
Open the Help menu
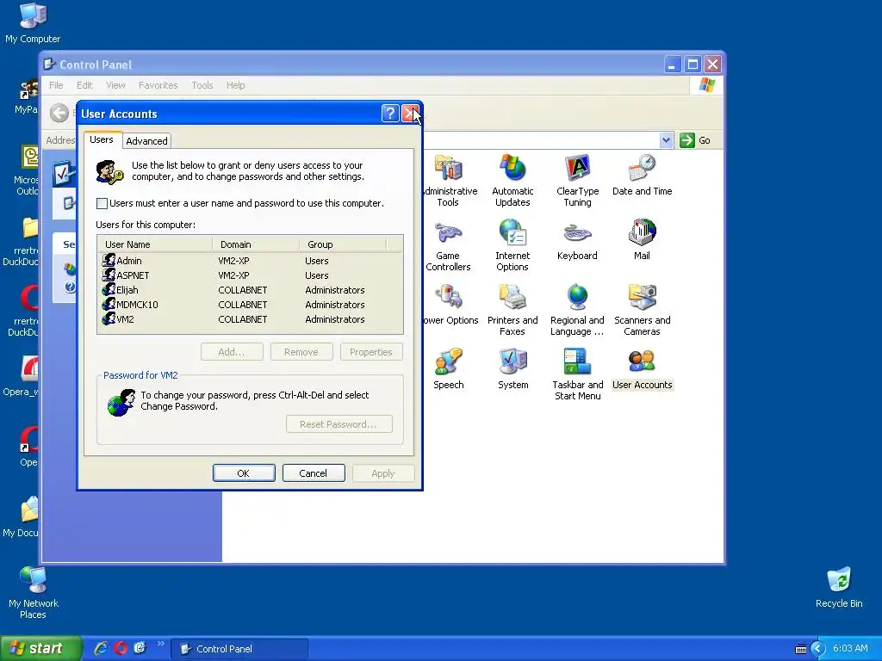(236, 85)
